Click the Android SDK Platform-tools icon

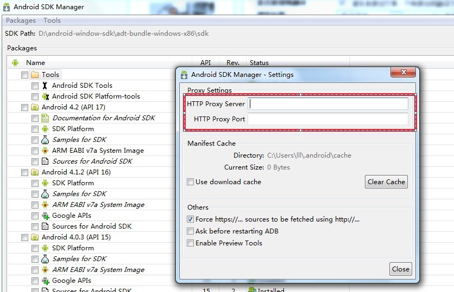tap(45, 96)
